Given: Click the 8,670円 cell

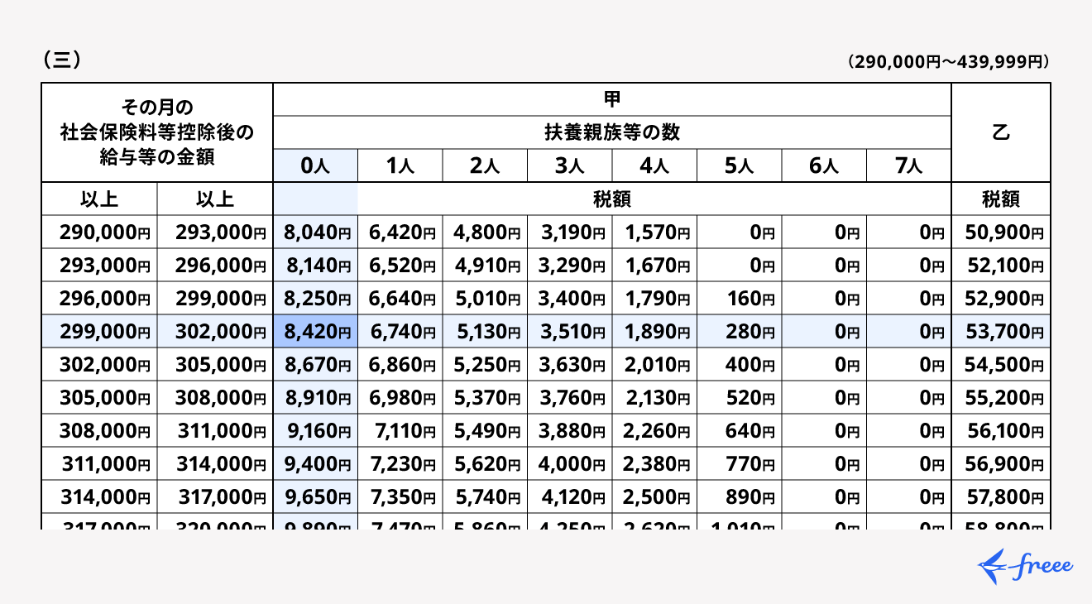Looking at the screenshot, I should pyautogui.click(x=315, y=365).
